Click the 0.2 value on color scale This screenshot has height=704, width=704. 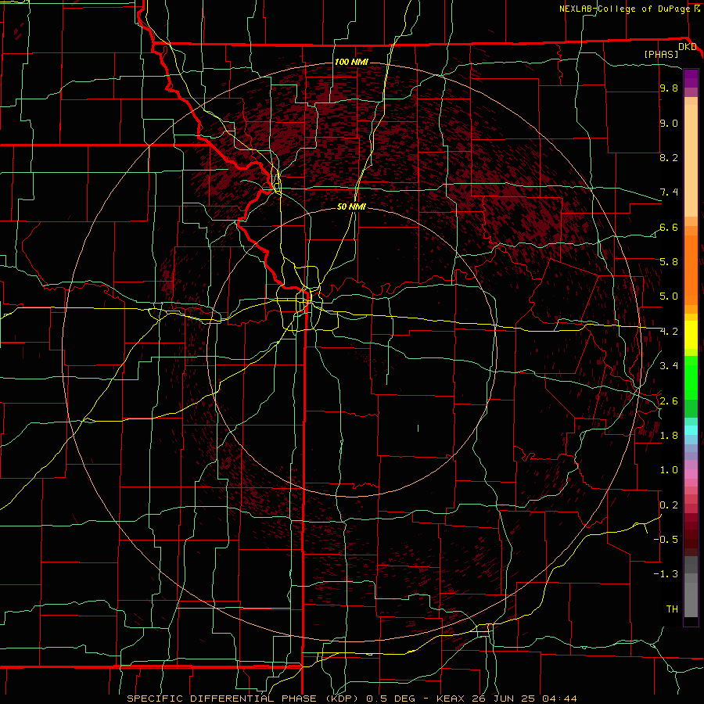[x=669, y=505]
